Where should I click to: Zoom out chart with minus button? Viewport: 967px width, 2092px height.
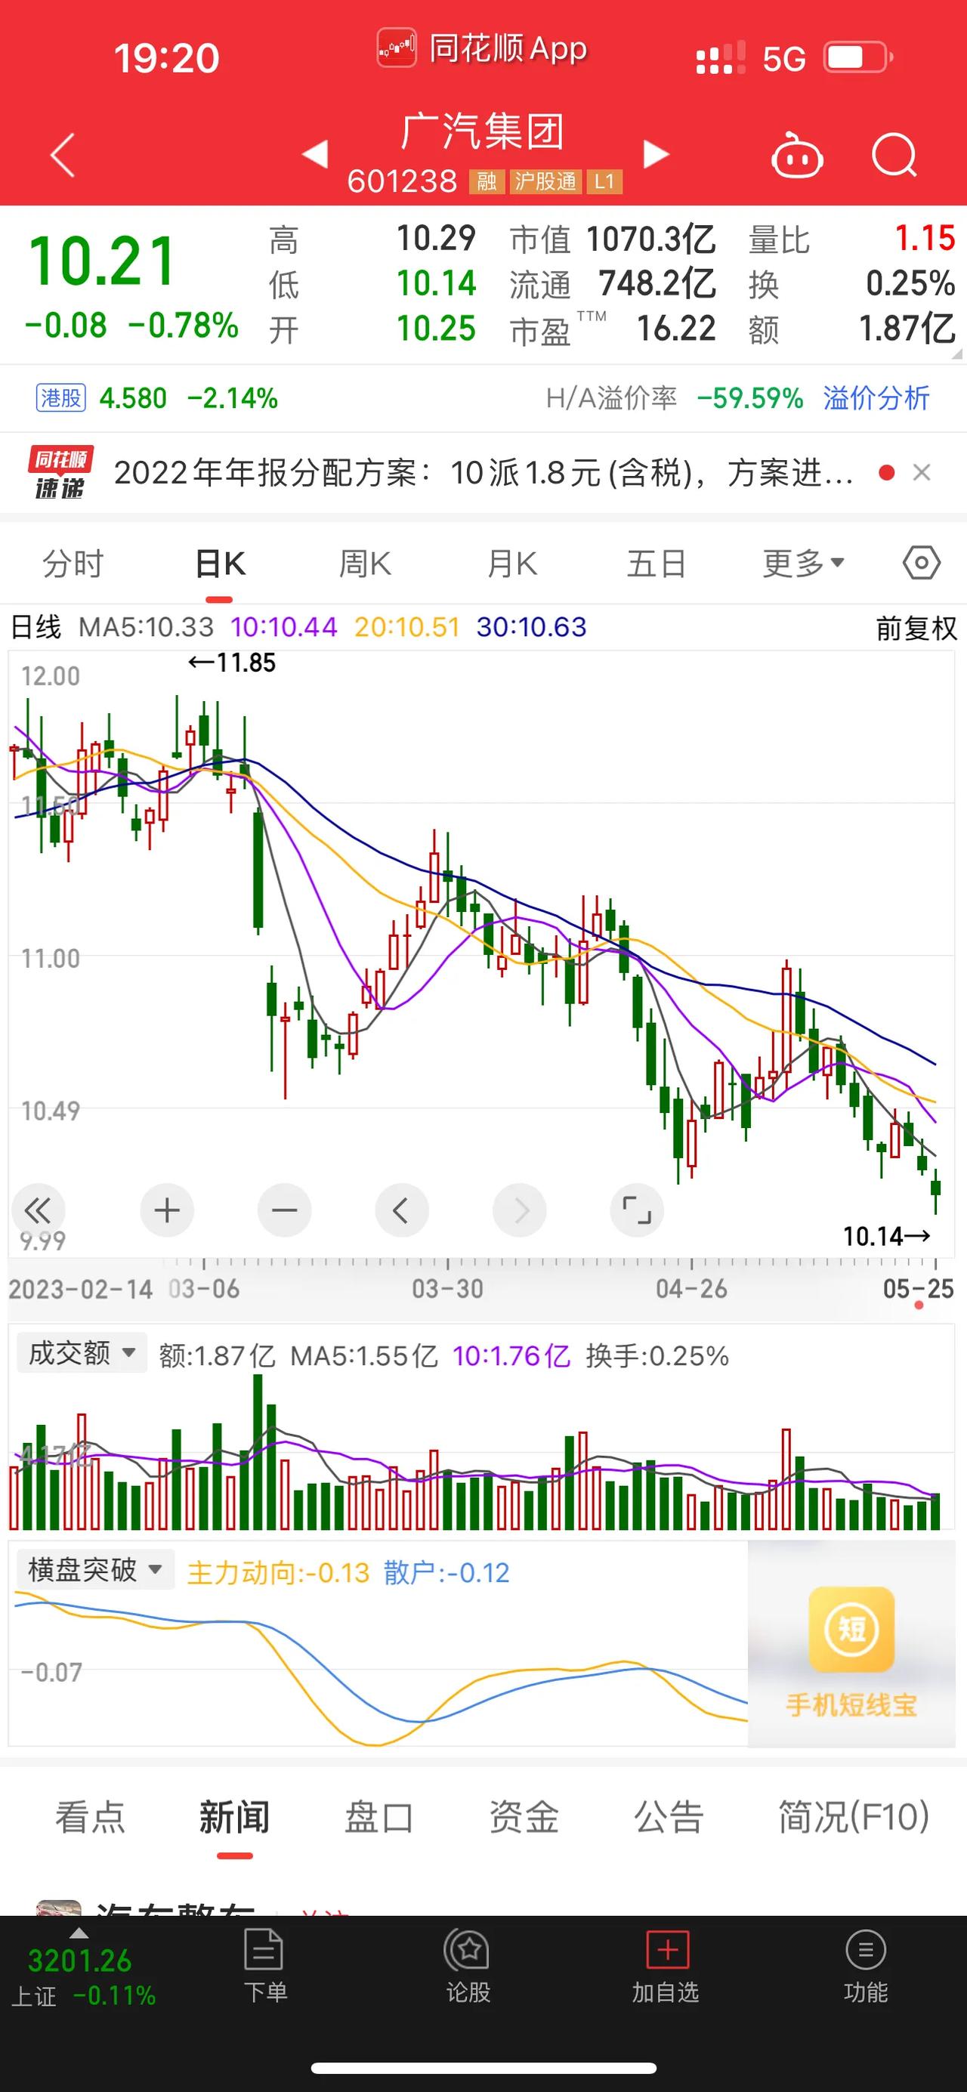284,1211
